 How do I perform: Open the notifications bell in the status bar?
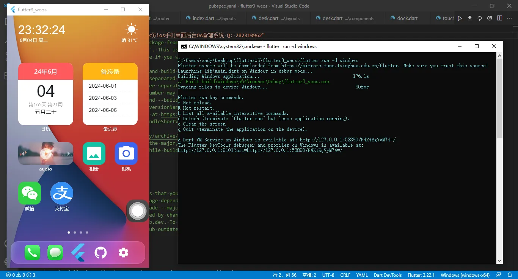pos(510,275)
